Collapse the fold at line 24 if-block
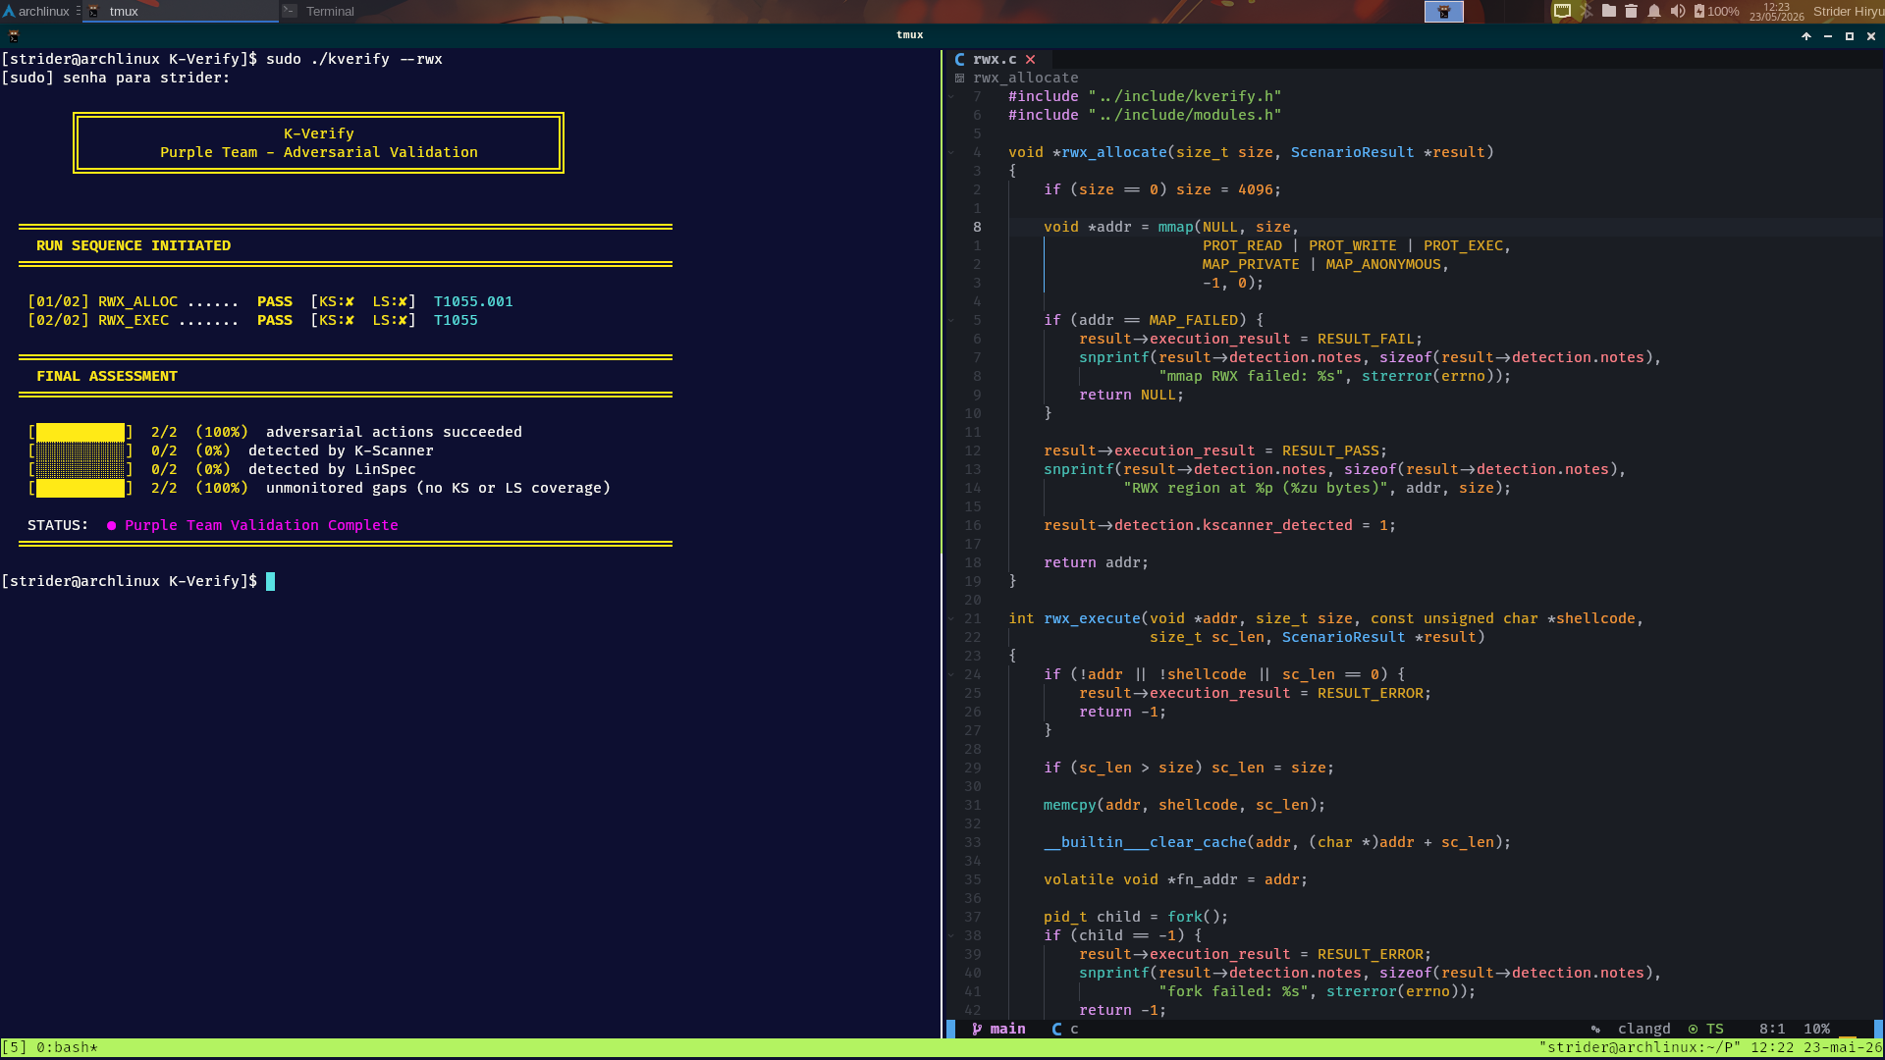The height and width of the screenshot is (1060, 1885). tap(951, 674)
